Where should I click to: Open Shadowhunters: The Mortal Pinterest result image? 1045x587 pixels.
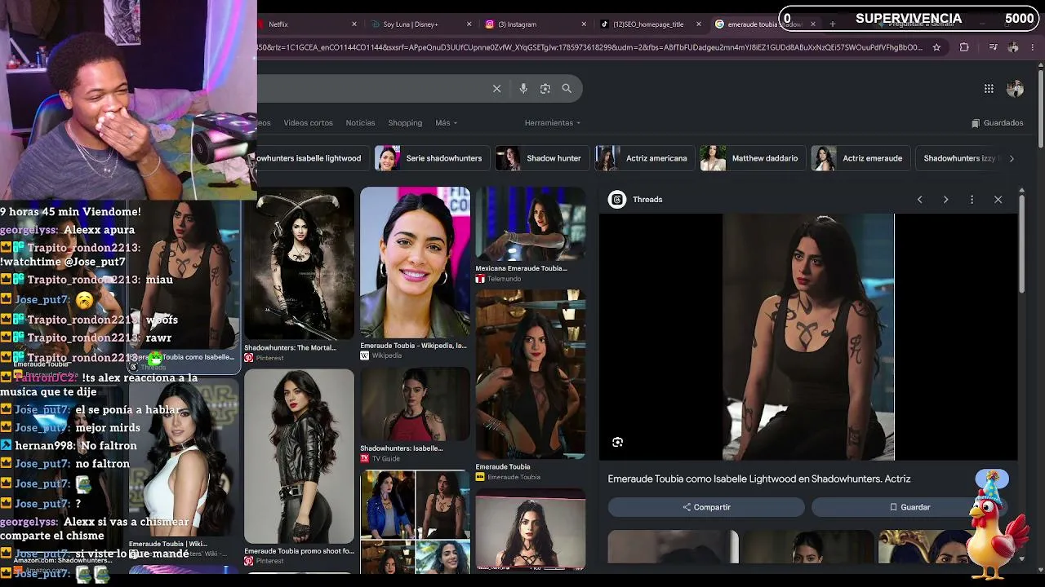(x=299, y=263)
